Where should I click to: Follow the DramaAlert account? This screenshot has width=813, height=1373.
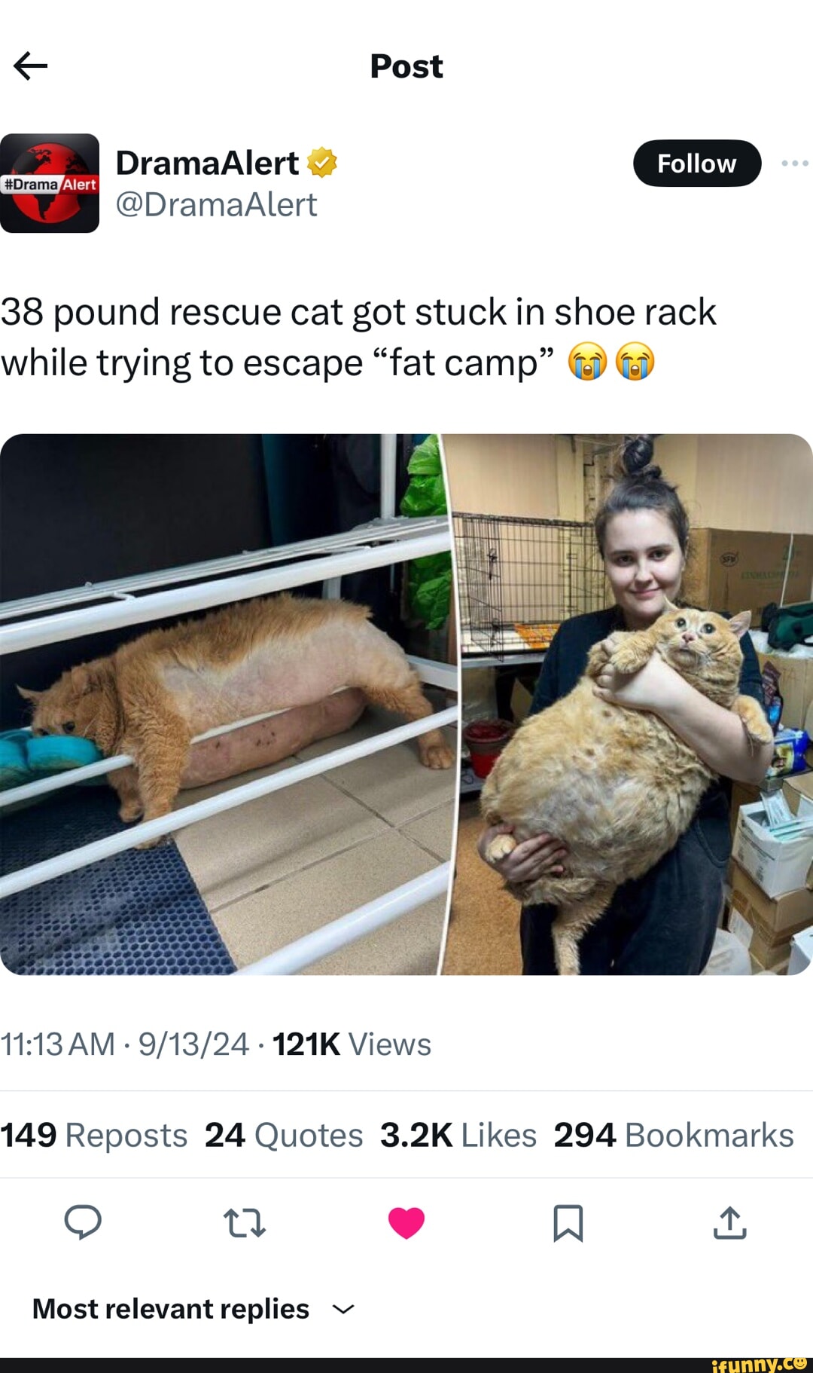click(x=697, y=163)
